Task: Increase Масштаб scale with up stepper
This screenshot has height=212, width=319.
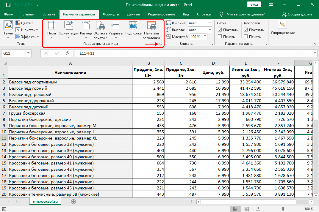Action: (205, 35)
